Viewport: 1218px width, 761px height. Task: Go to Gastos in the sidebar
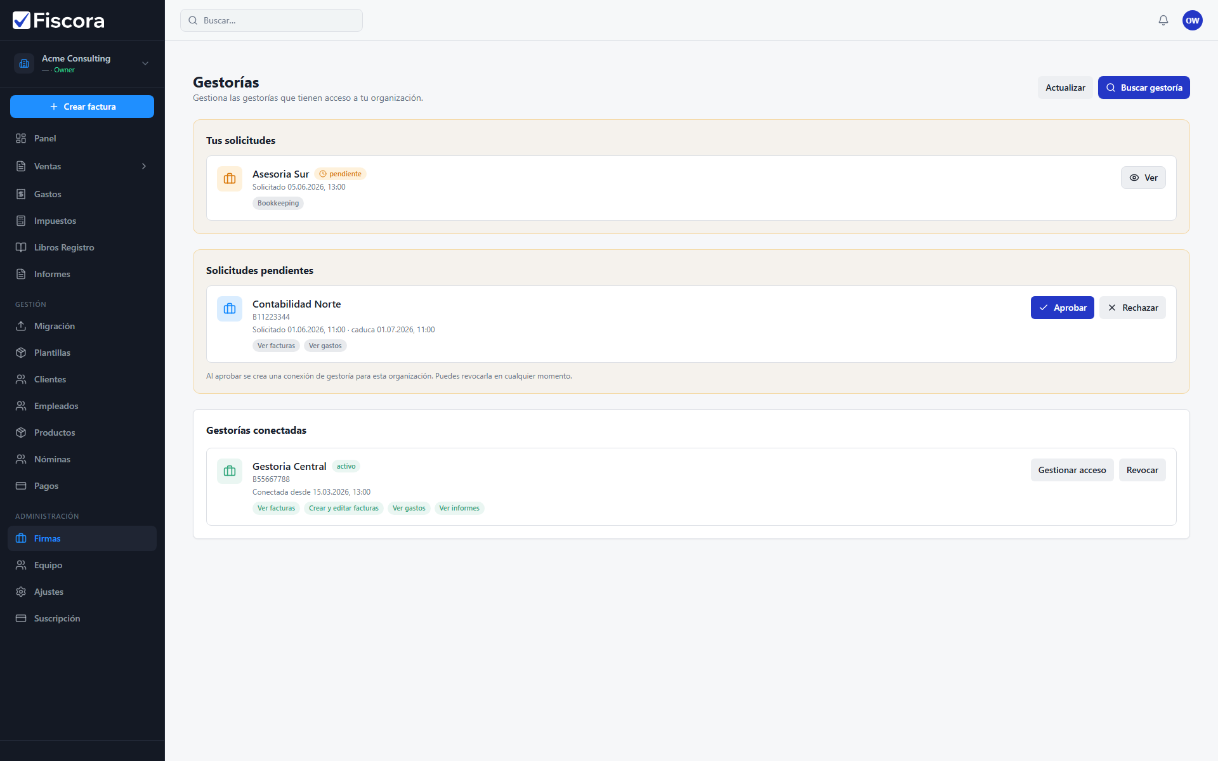click(x=82, y=194)
